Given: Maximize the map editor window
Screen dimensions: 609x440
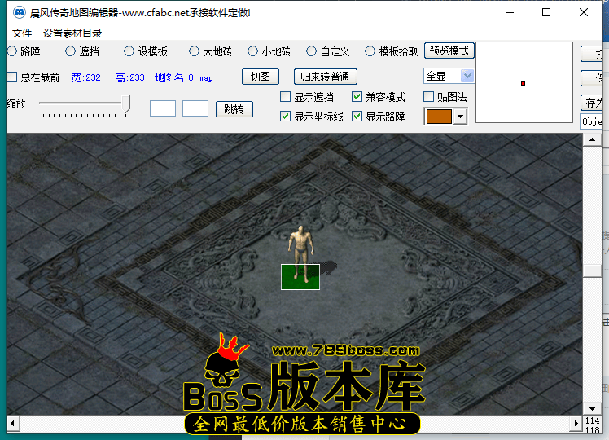Looking at the screenshot, I should (x=546, y=12).
